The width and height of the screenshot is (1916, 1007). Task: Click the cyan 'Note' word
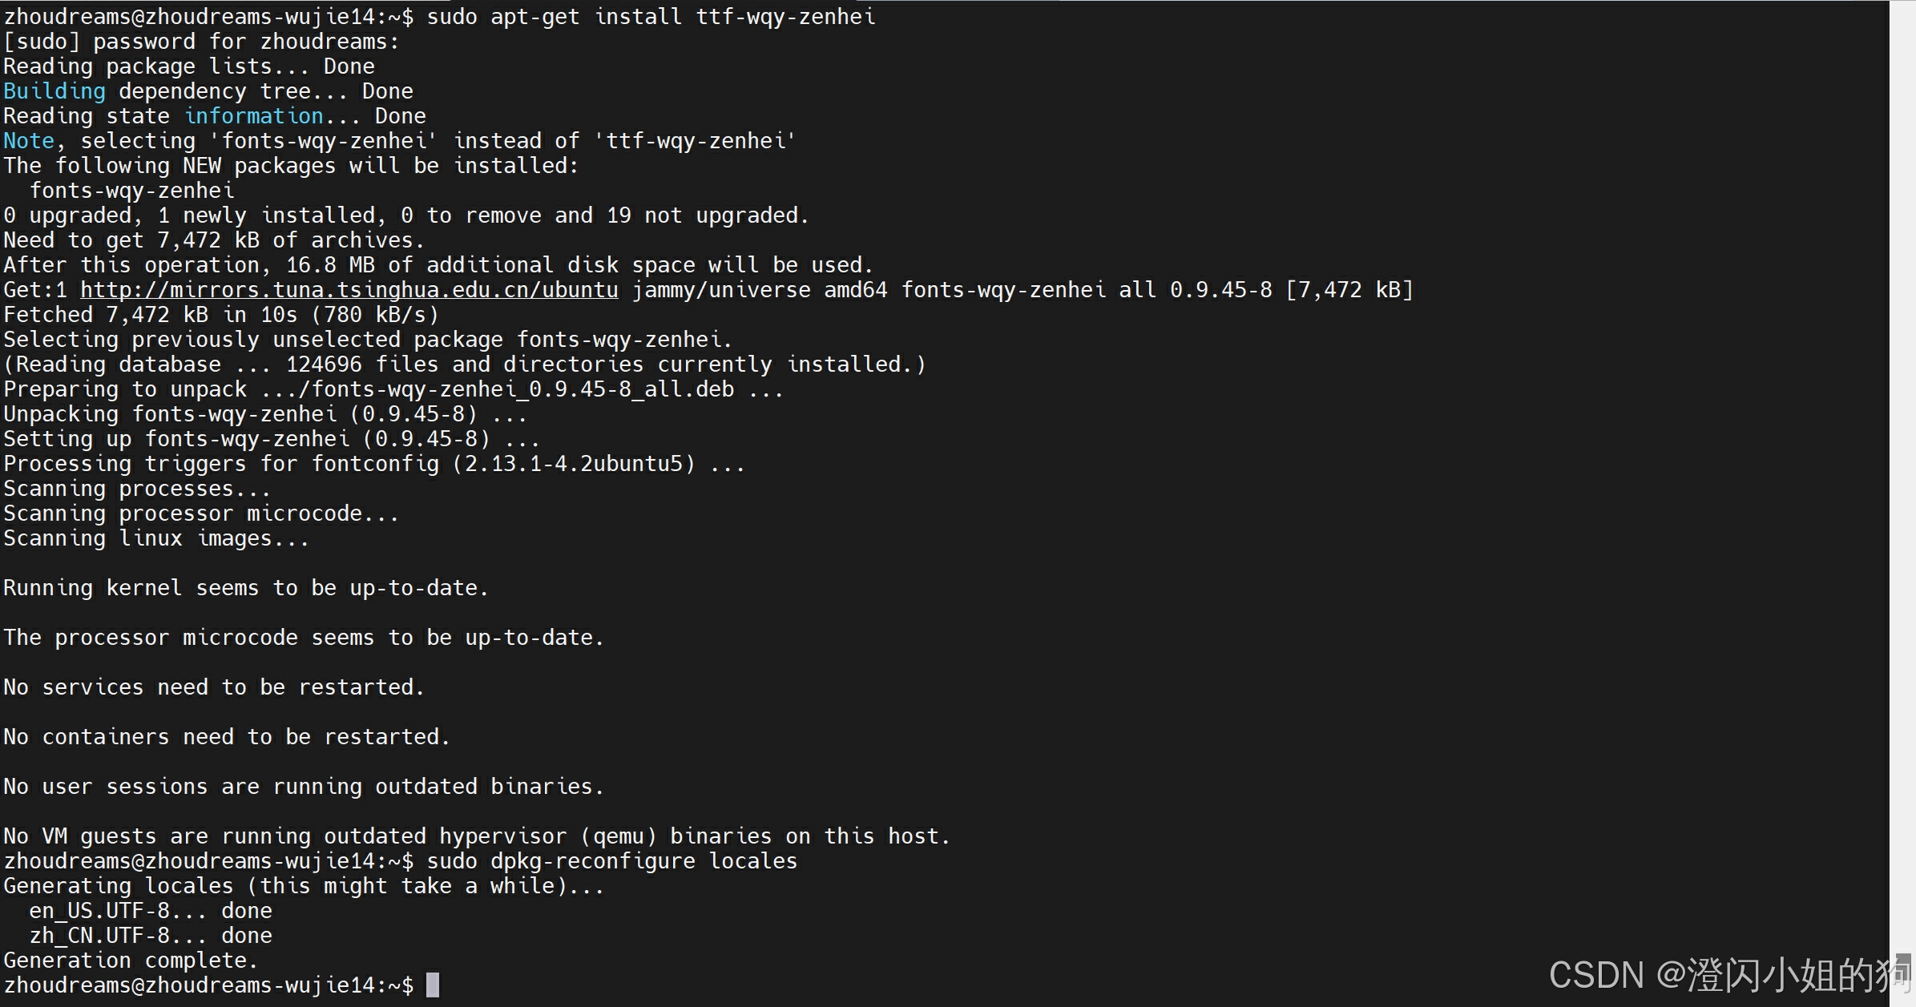click(29, 141)
